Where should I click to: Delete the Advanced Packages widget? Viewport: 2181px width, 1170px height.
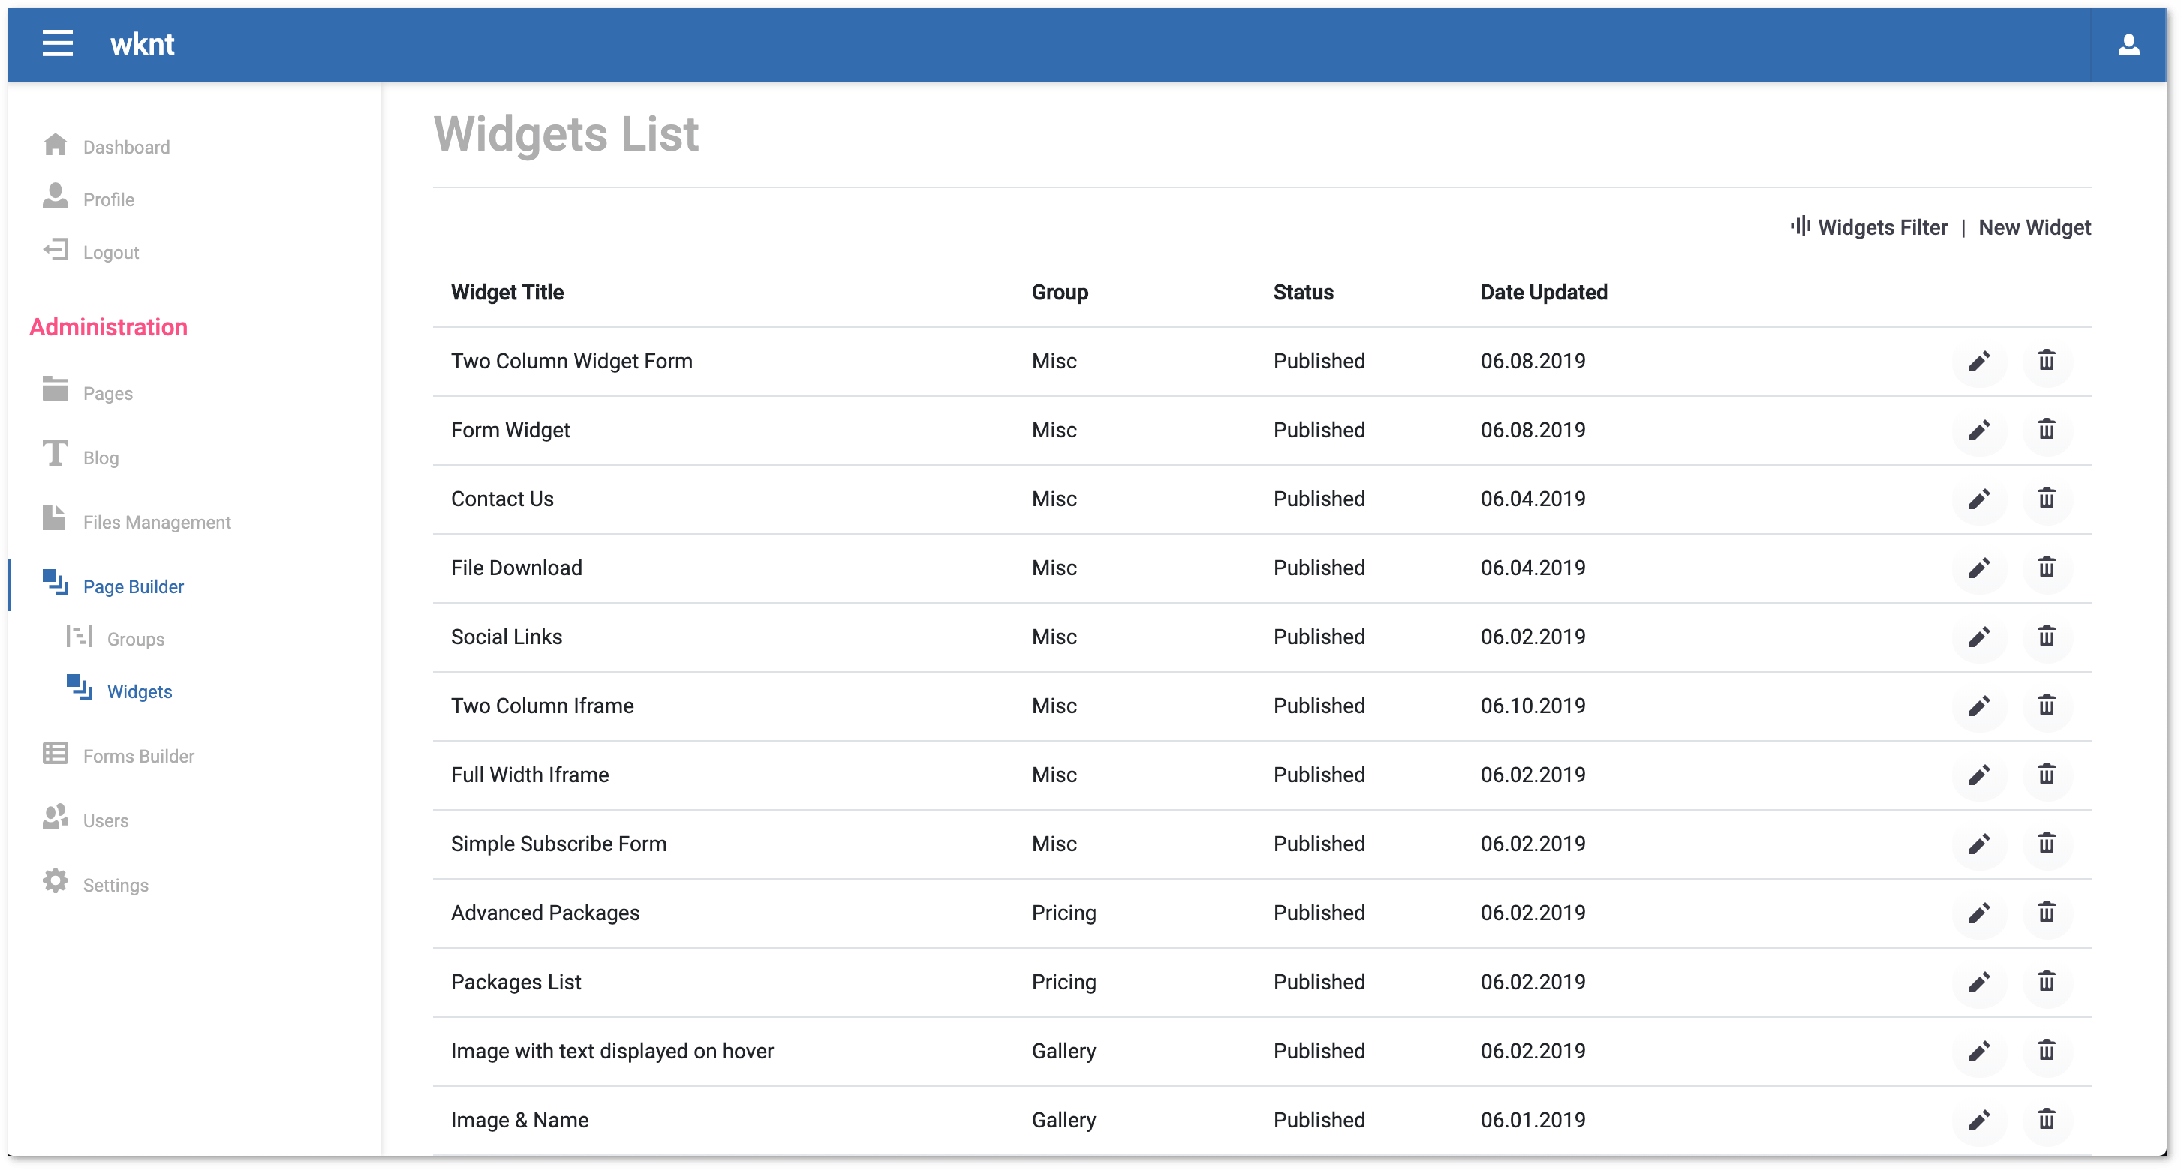coord(2047,913)
